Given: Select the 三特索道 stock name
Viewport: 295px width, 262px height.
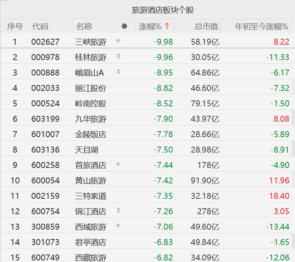Looking at the screenshot, I should pyautogui.click(x=90, y=196).
